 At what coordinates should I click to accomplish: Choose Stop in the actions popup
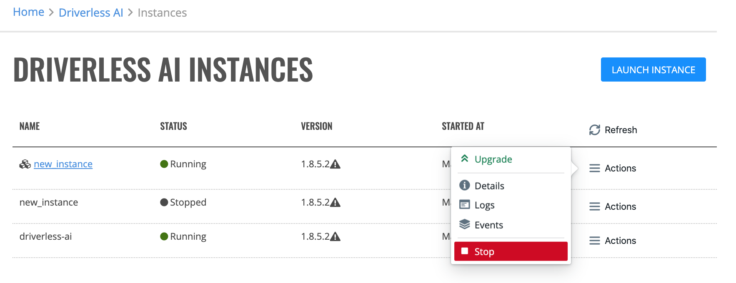[511, 251]
